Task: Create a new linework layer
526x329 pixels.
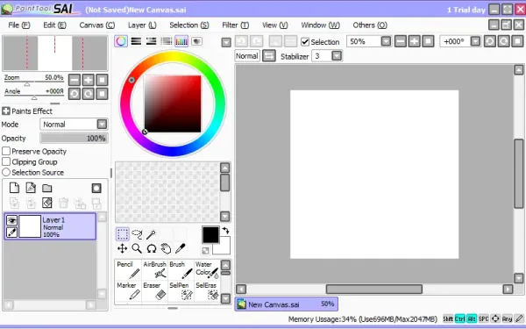Action: (x=31, y=188)
